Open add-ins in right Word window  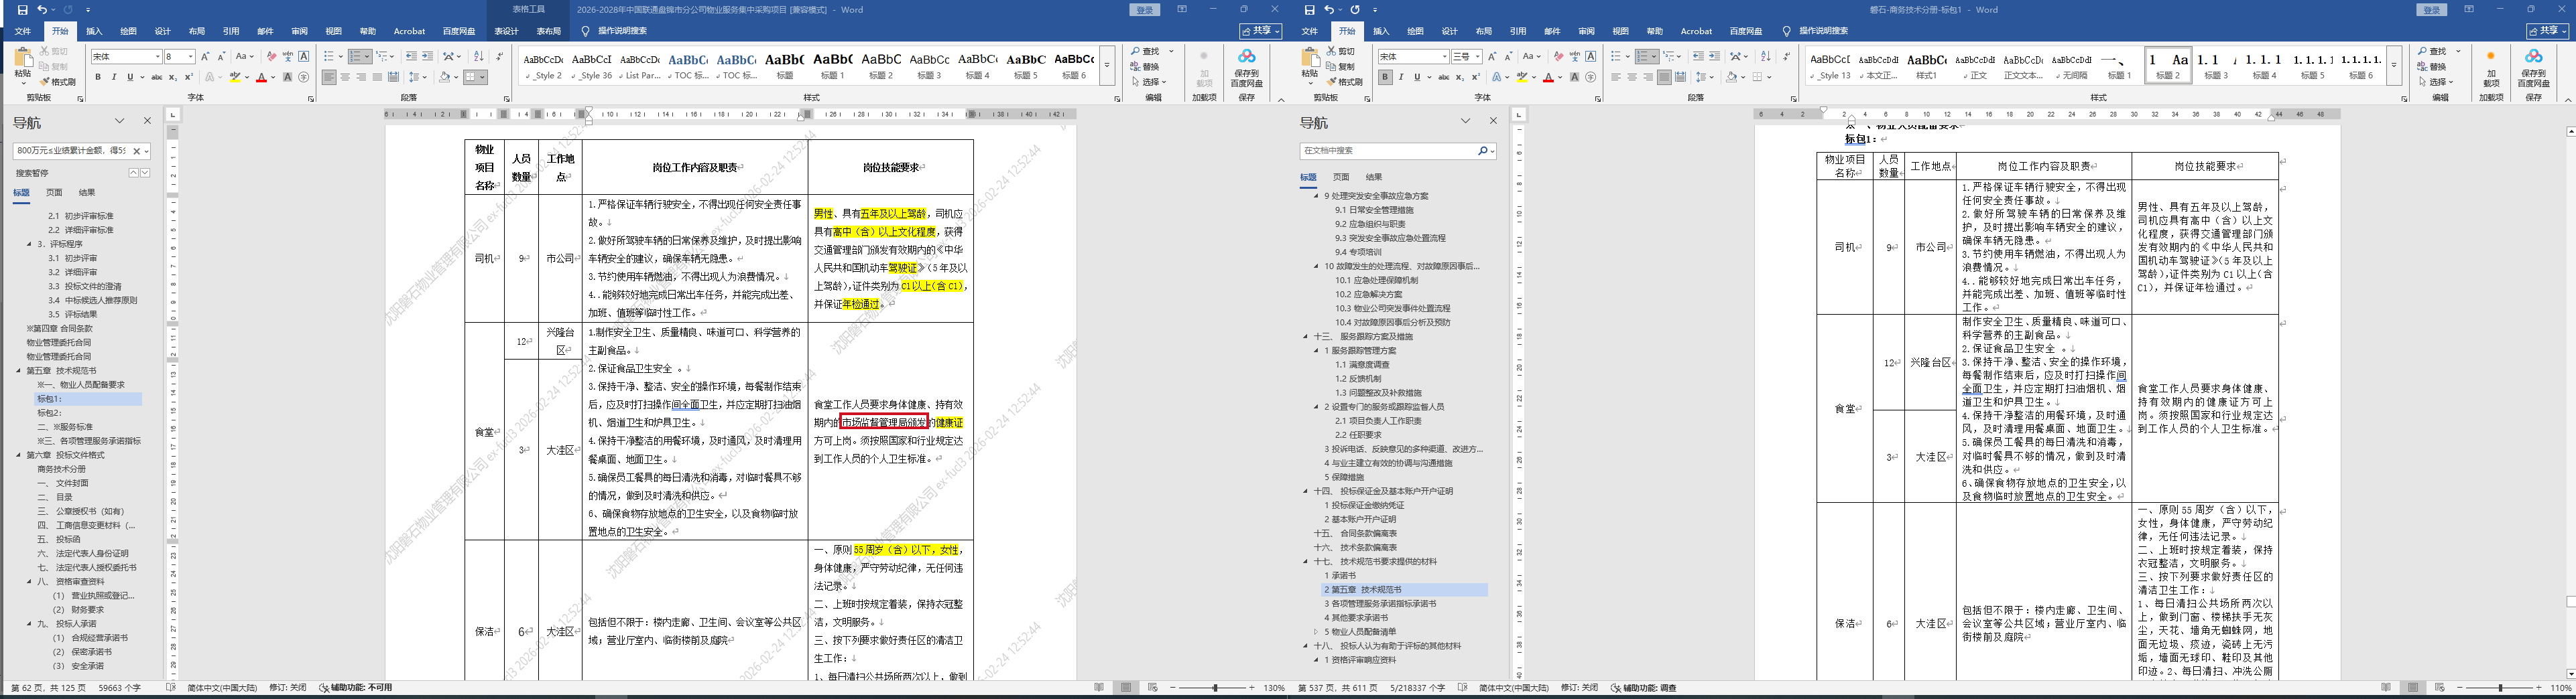pos(2491,70)
